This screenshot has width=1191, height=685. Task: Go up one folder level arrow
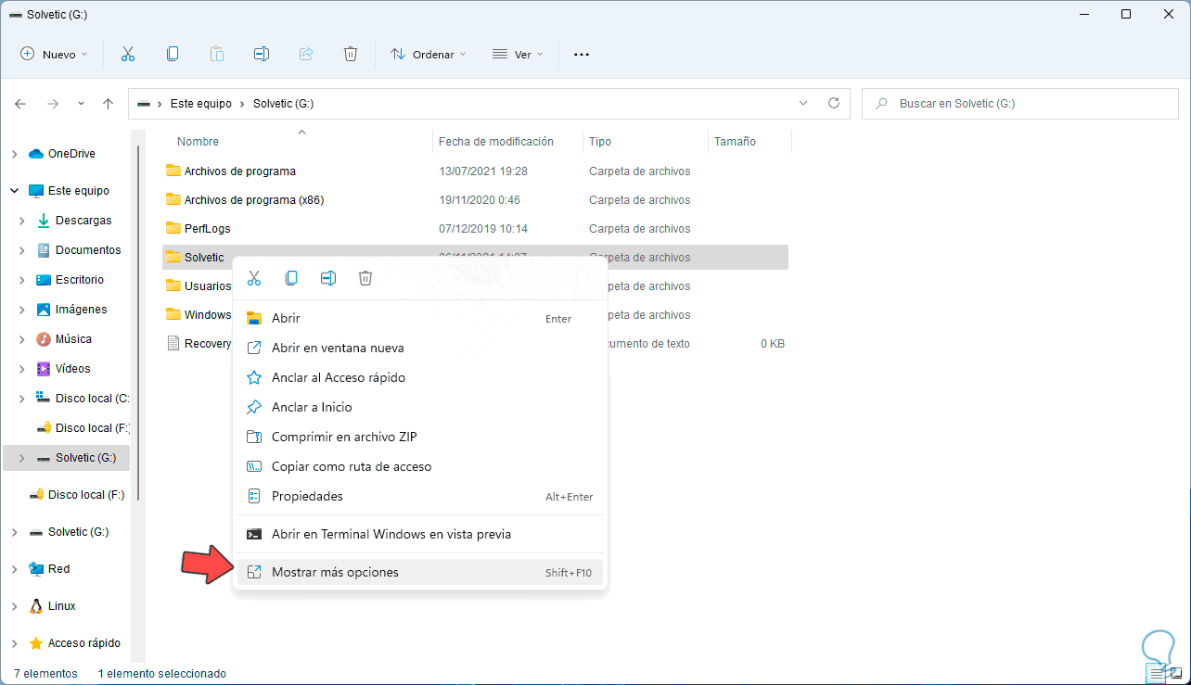pos(109,104)
